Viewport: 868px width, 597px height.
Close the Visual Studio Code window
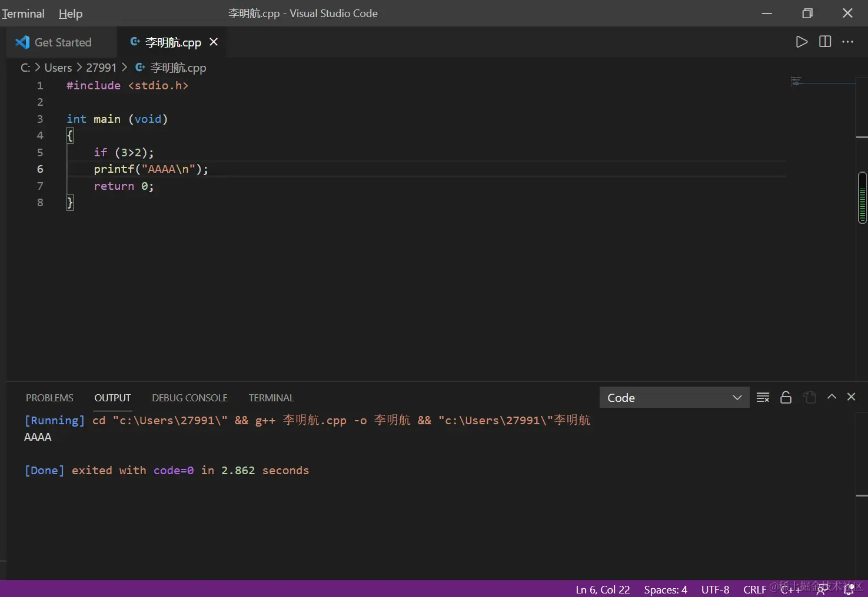click(x=847, y=13)
